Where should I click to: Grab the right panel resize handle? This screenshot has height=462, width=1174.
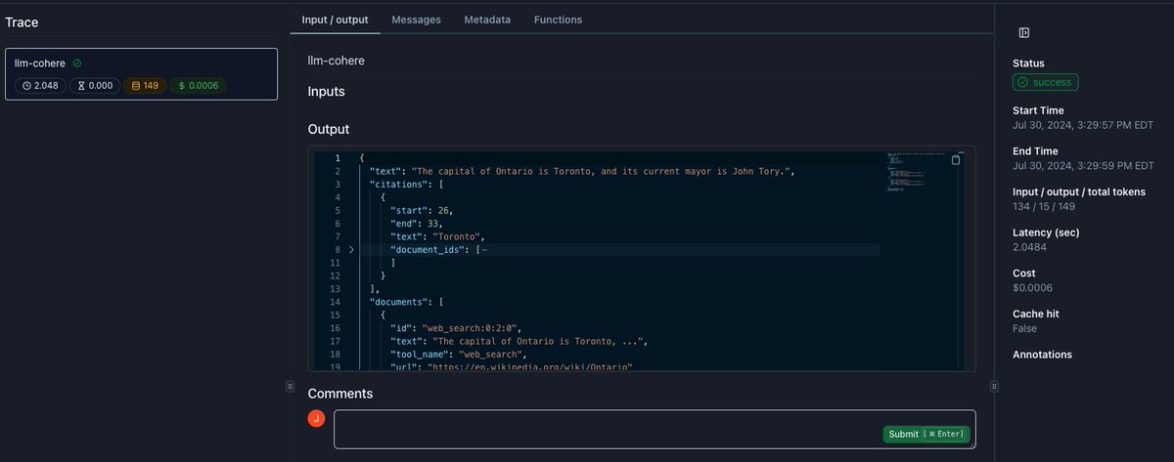[994, 387]
